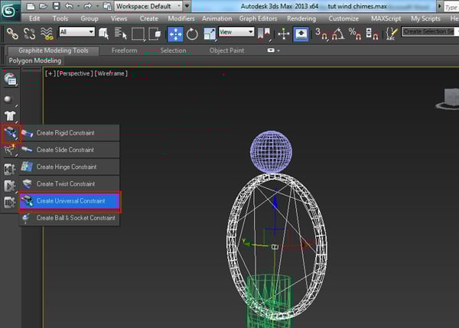Expand the Polygon Modeling panel
Viewport: 459px width, 328px height.
coord(35,60)
